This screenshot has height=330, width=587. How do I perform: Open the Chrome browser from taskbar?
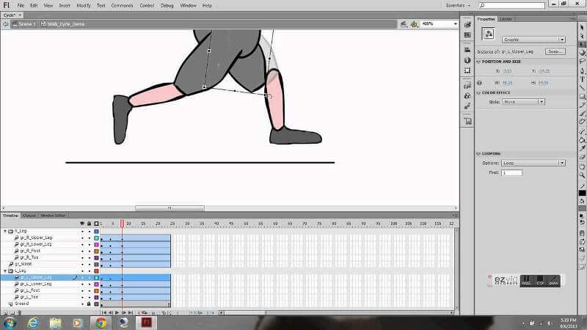coord(101,323)
